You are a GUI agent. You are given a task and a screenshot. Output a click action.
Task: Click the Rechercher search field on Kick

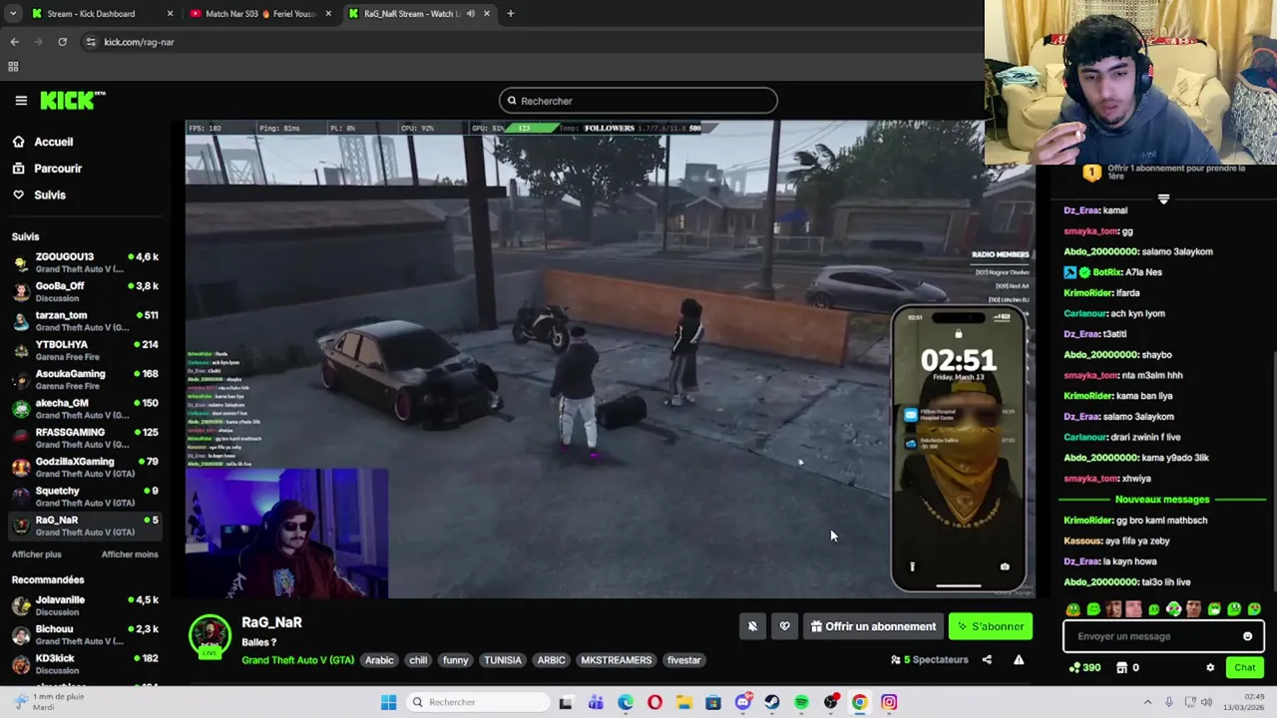[638, 101]
